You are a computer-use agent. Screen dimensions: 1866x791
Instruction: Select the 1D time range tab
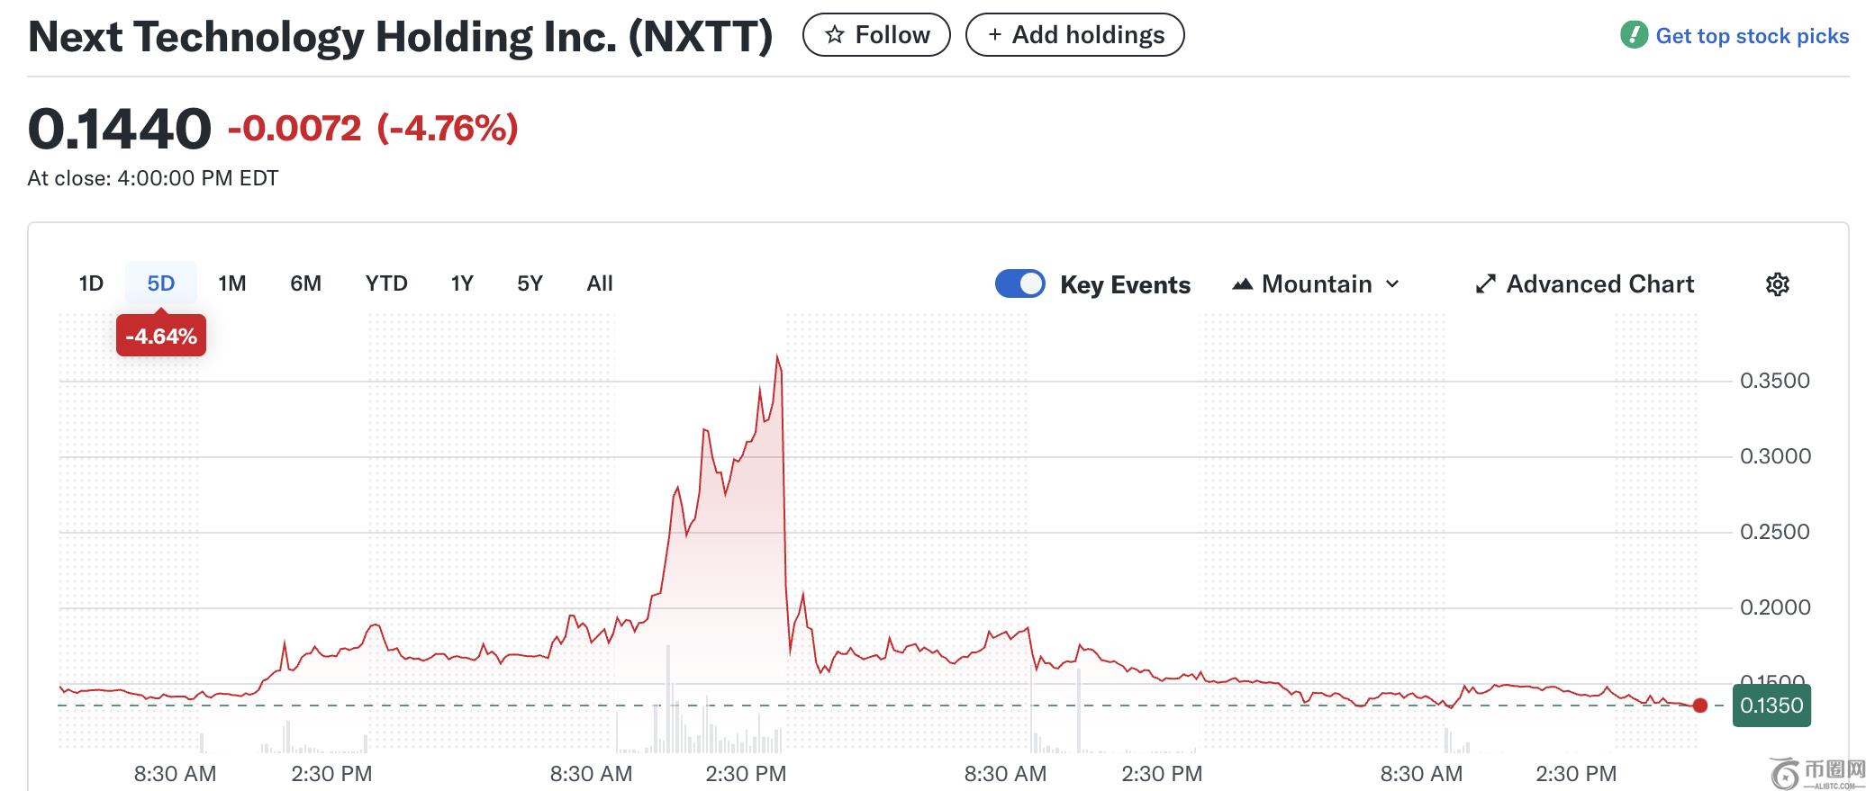pos(91,283)
